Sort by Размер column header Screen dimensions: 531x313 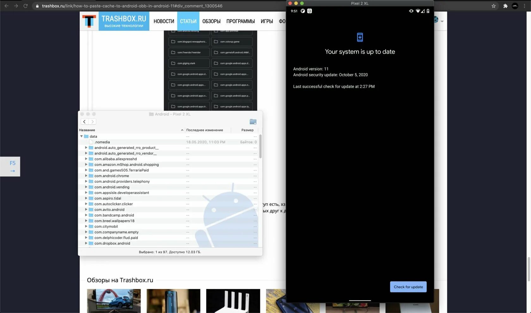click(x=247, y=130)
